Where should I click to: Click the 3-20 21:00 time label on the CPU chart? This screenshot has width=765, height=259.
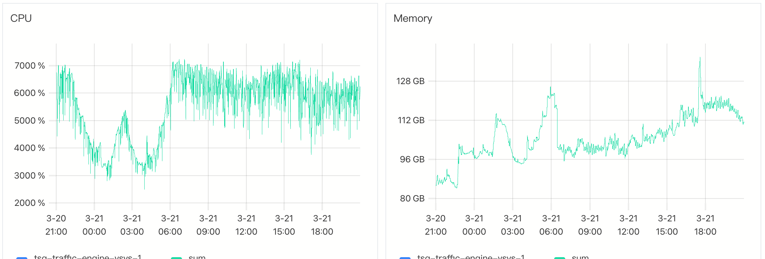(x=56, y=225)
